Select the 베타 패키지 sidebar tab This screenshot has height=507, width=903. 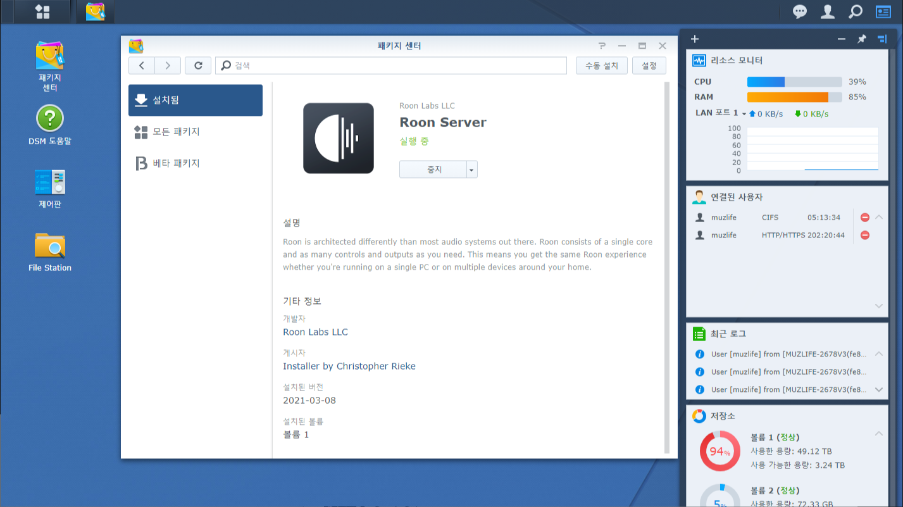tap(196, 163)
